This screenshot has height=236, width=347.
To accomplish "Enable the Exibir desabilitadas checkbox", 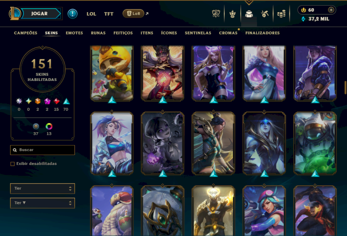I will coord(13,164).
